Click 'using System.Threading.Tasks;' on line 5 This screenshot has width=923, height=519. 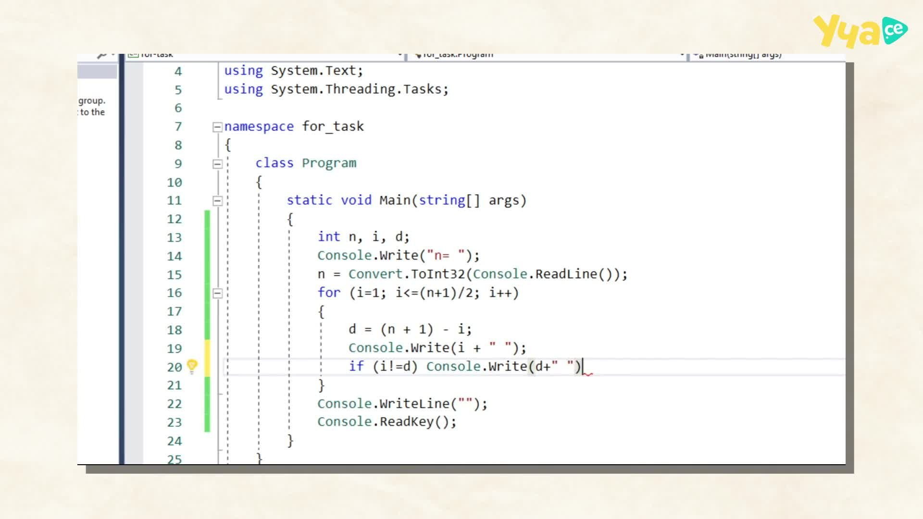336,89
